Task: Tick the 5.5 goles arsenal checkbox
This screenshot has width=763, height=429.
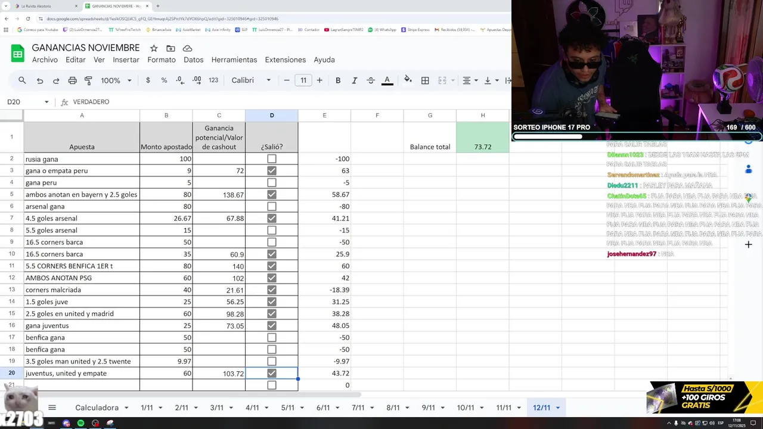Action: [x=272, y=231]
